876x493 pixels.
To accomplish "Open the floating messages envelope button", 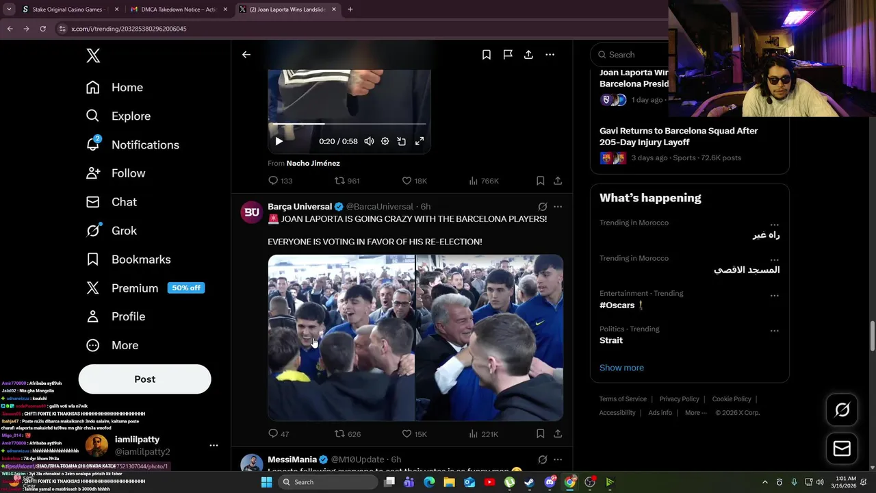I will [x=842, y=449].
